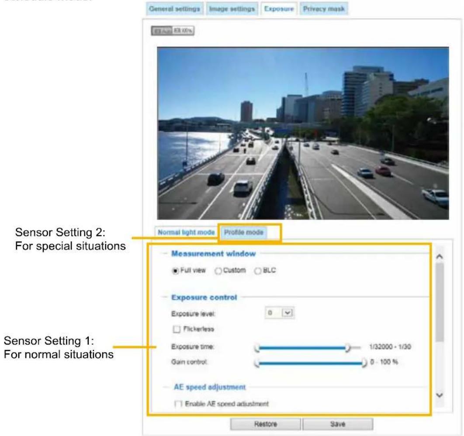The height and width of the screenshot is (436, 464).
Task: Click the 0 - 100 % gain value
Action: click(x=384, y=362)
